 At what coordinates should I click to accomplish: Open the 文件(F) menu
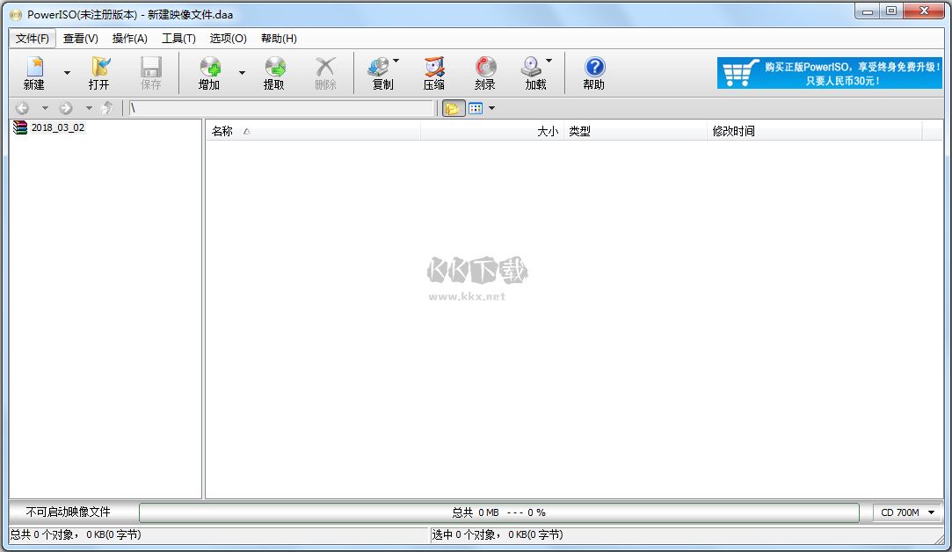pos(32,38)
